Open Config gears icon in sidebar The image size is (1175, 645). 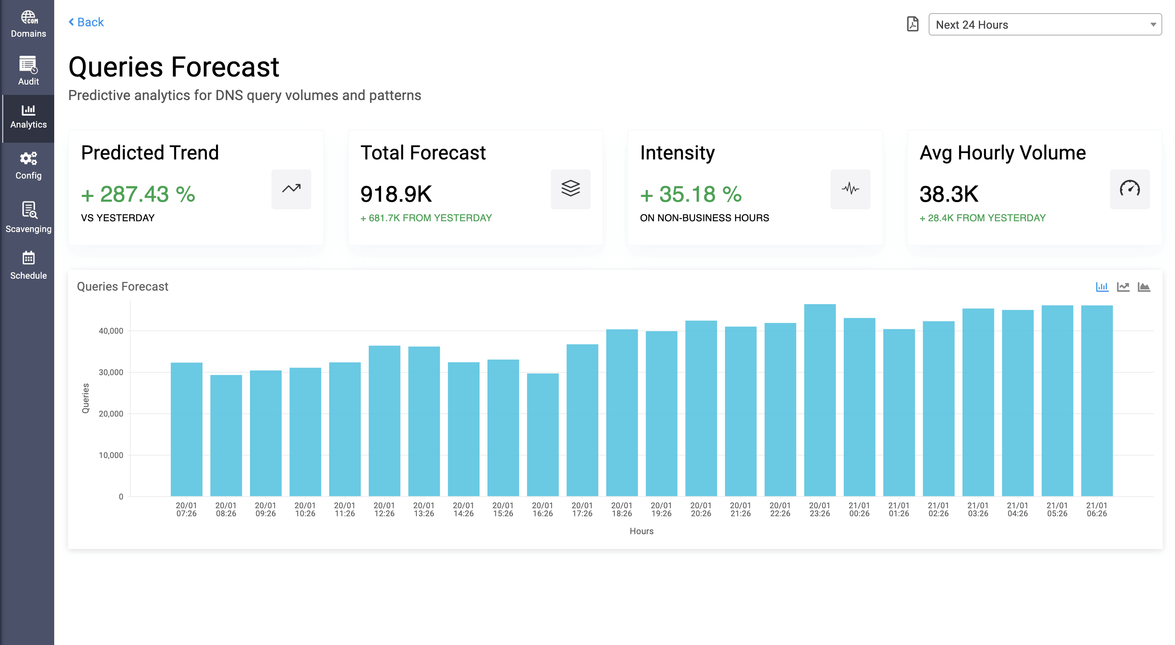tap(28, 158)
